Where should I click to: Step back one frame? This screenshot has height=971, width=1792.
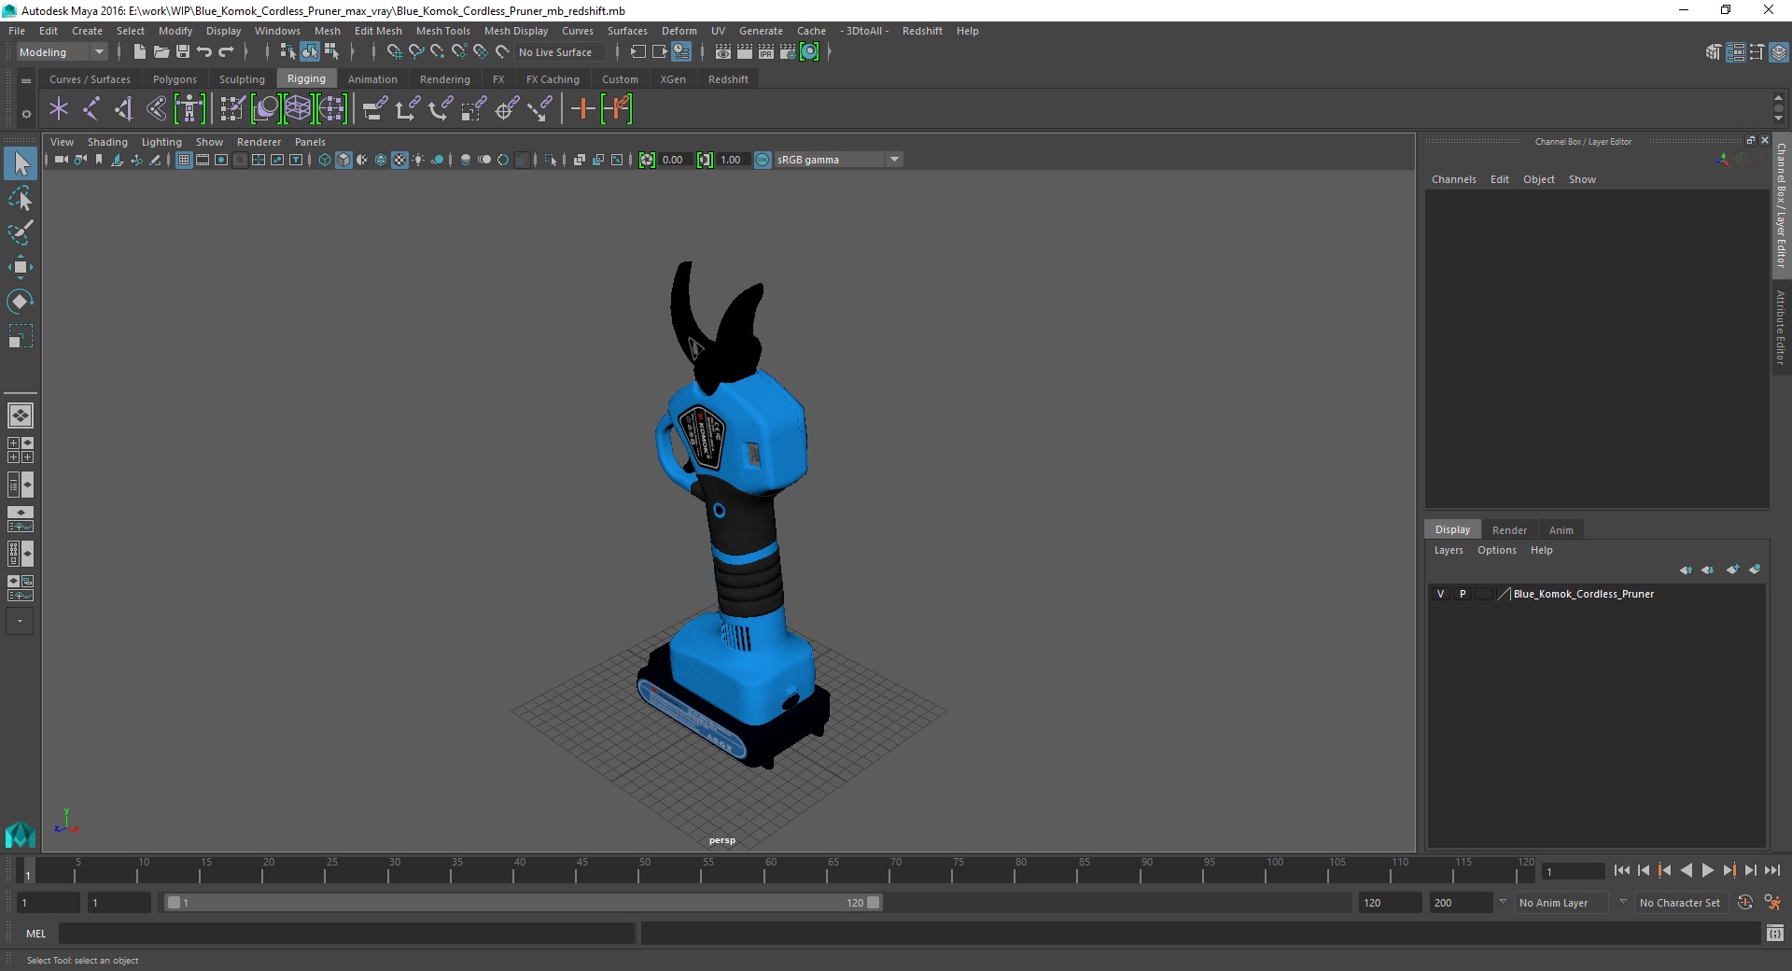(1644, 870)
